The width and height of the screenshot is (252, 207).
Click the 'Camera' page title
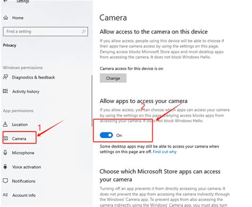point(113,18)
